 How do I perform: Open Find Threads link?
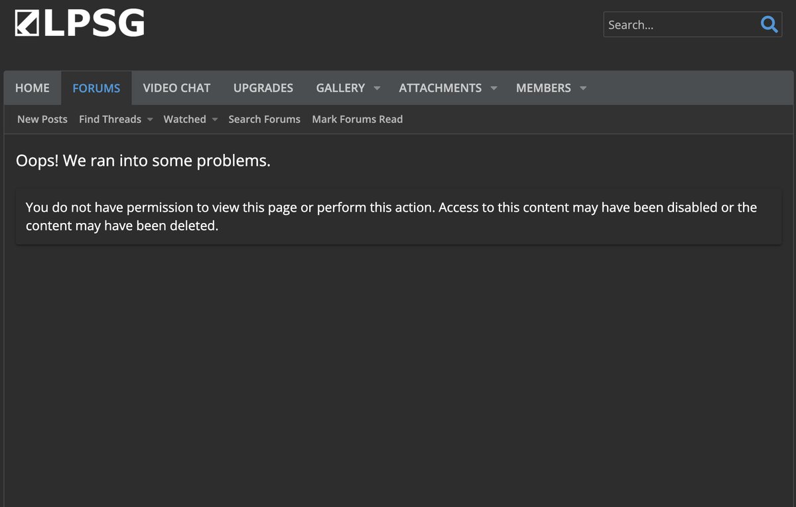point(110,119)
